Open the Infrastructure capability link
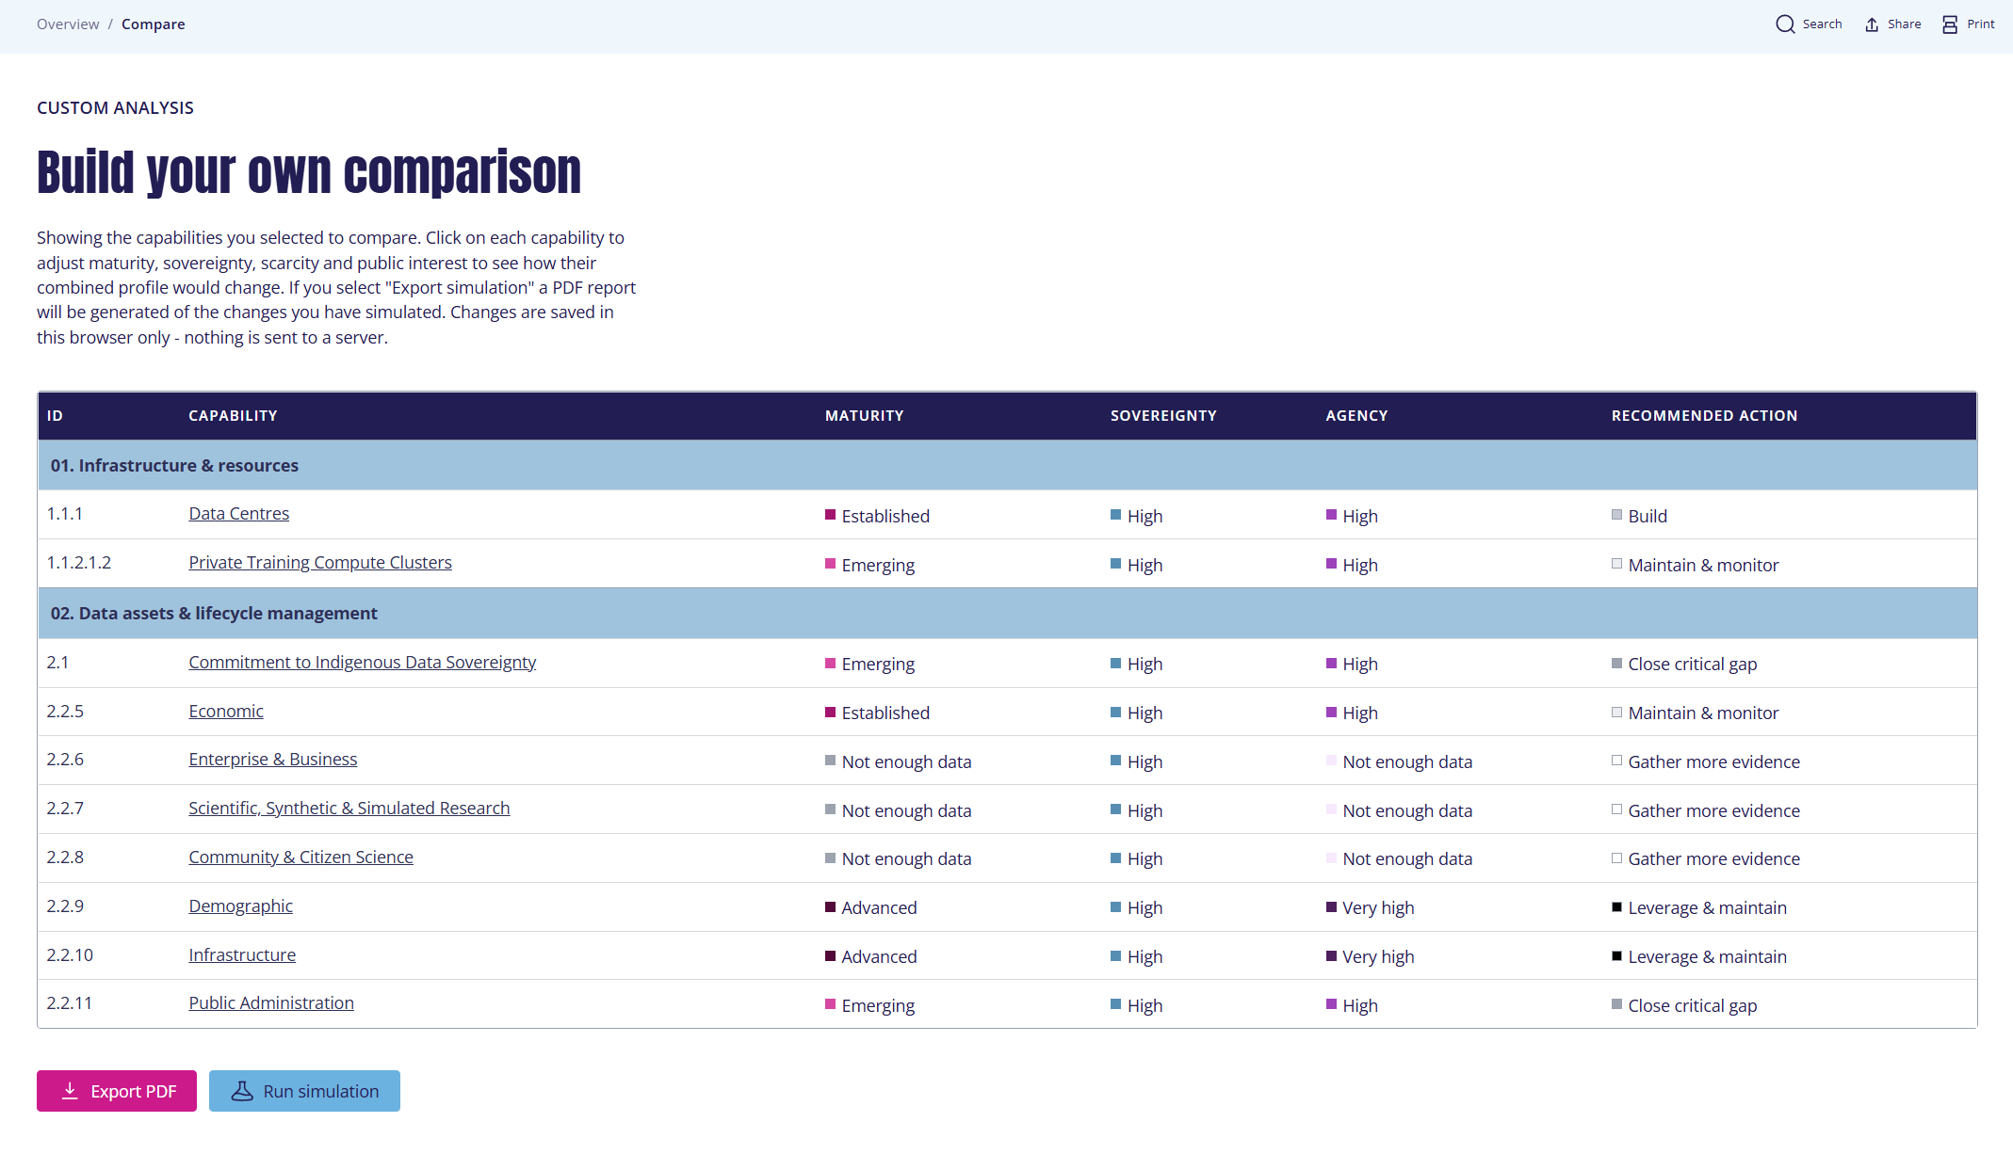 point(242,954)
